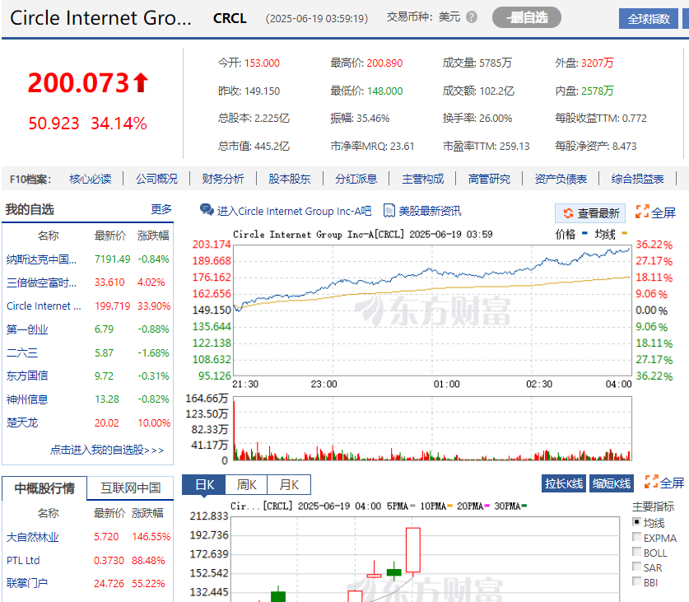The height and width of the screenshot is (602, 689).
Task: Open 大自然林业 in the China concept list
Action: (33, 537)
